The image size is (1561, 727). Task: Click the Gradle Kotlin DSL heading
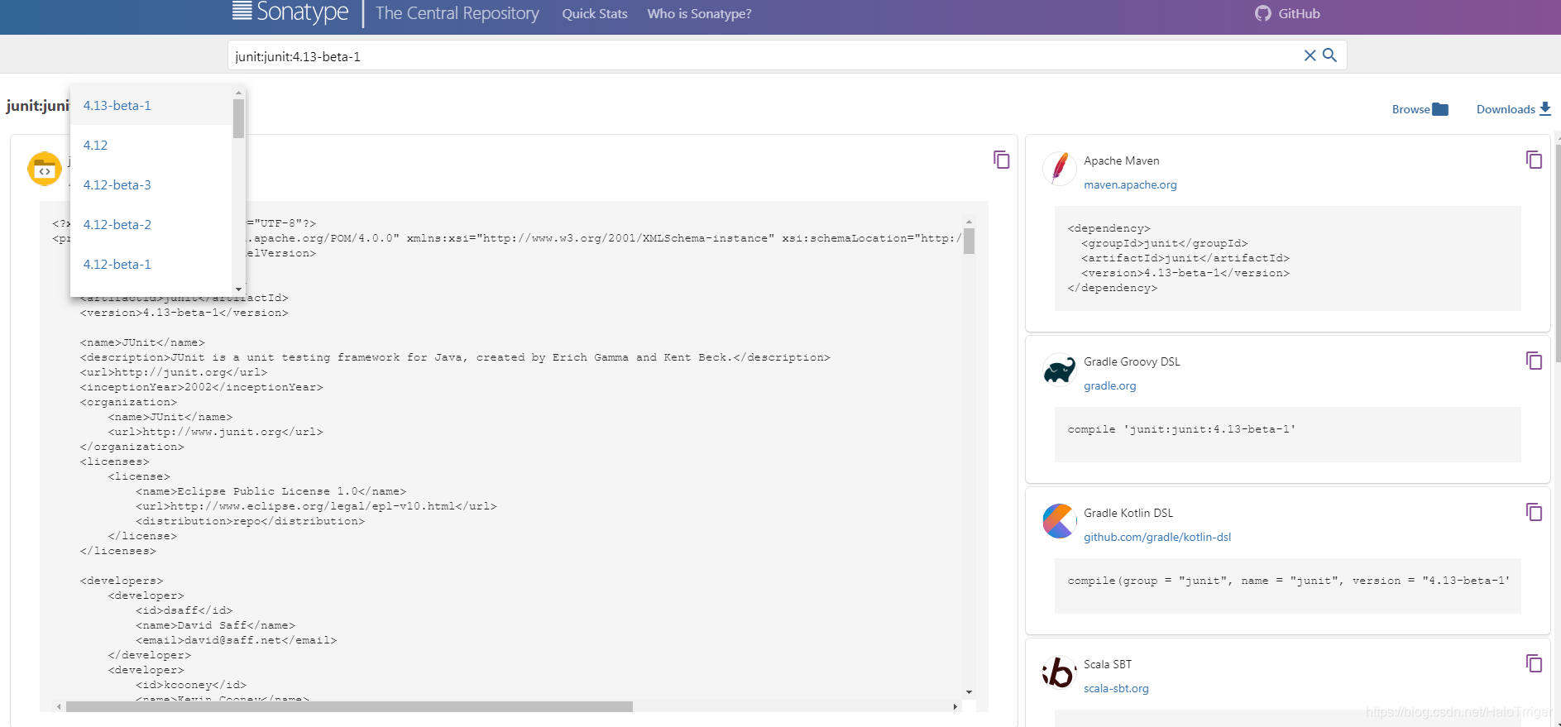click(x=1128, y=513)
